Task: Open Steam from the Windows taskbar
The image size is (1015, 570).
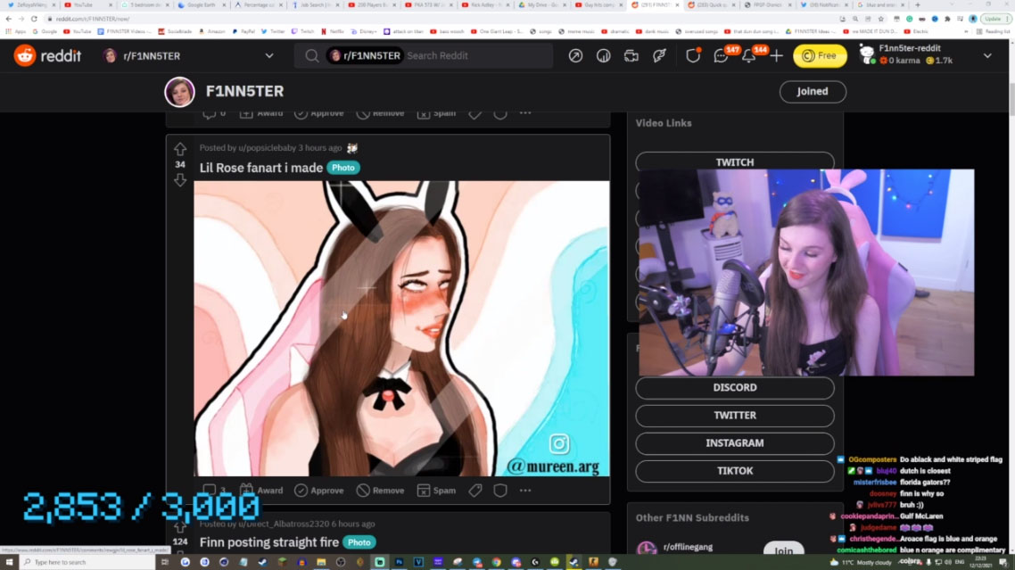Action: tap(263, 562)
